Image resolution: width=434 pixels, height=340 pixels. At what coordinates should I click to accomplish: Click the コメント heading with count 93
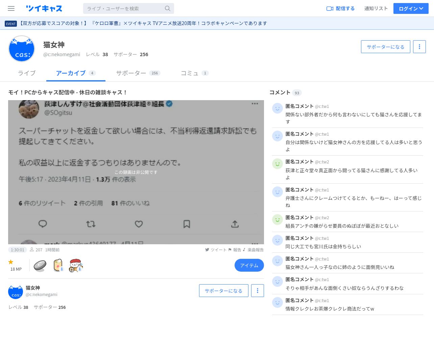coord(285,92)
